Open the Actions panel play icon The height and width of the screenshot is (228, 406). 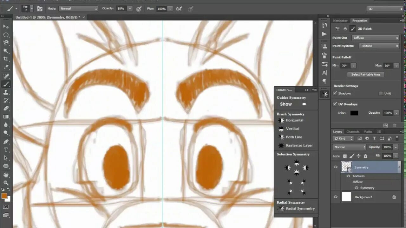point(324,34)
